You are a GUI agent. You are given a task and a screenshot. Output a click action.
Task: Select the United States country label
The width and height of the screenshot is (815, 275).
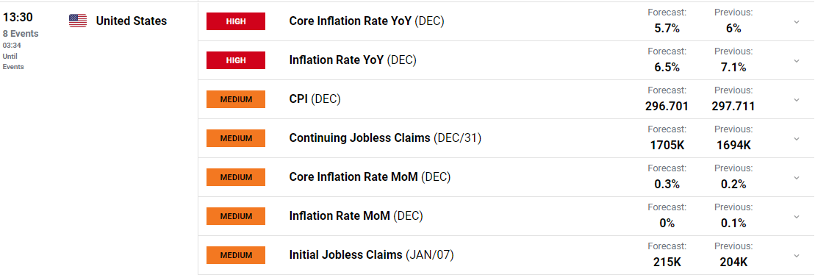pos(132,21)
